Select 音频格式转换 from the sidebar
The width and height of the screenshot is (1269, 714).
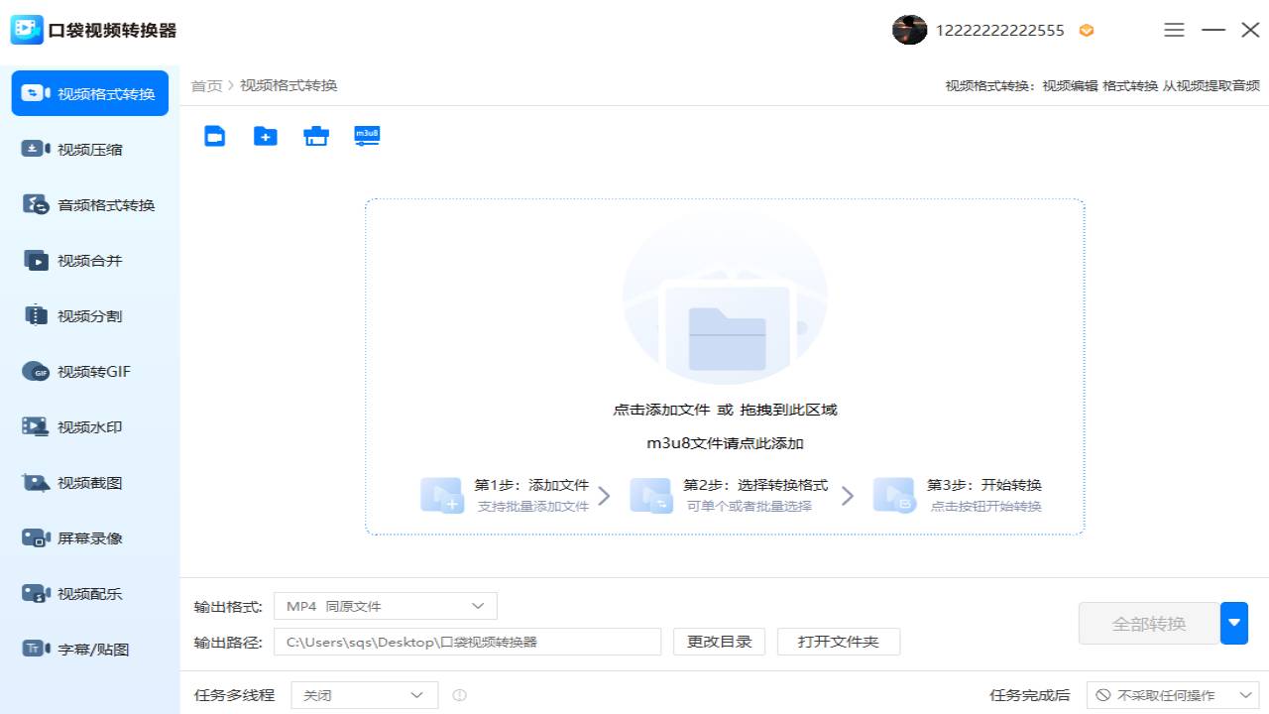[89, 204]
